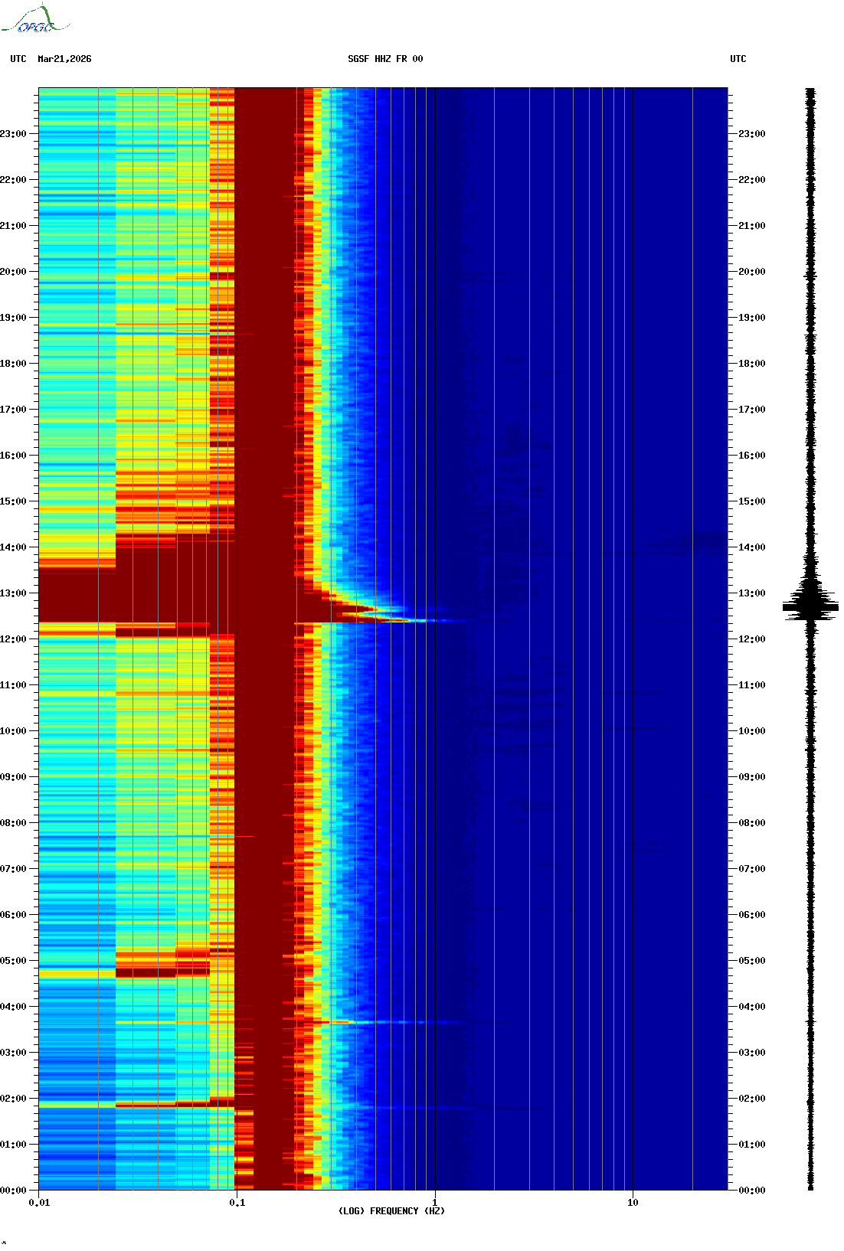Click the left 23:00 time tick label
Viewport: 844px width, 1251px height.
click(x=14, y=134)
